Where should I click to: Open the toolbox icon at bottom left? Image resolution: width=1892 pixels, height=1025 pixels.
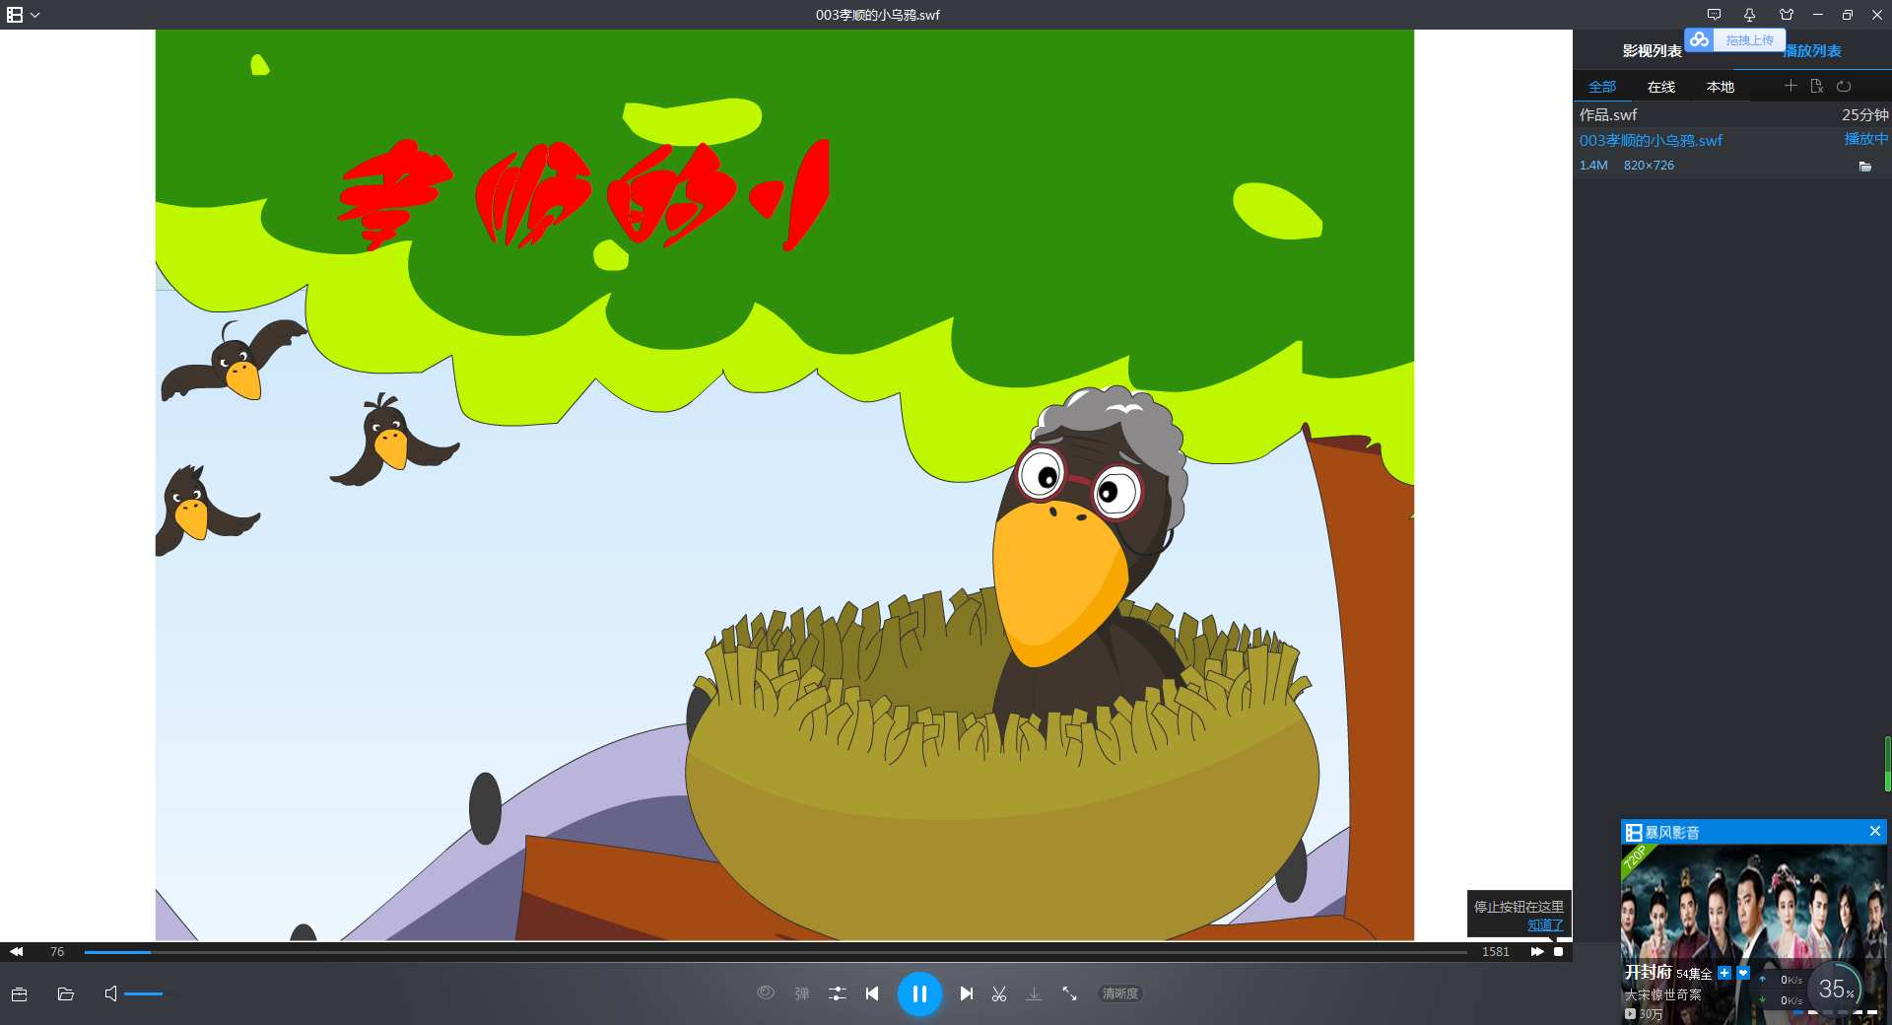[19, 993]
